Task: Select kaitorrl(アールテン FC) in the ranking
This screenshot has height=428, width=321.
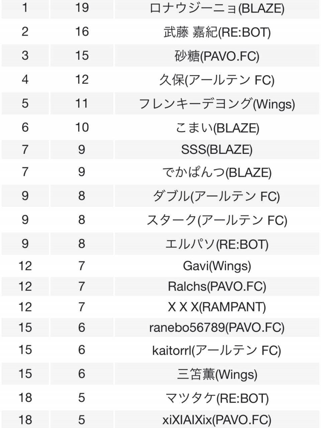Action: (217, 350)
